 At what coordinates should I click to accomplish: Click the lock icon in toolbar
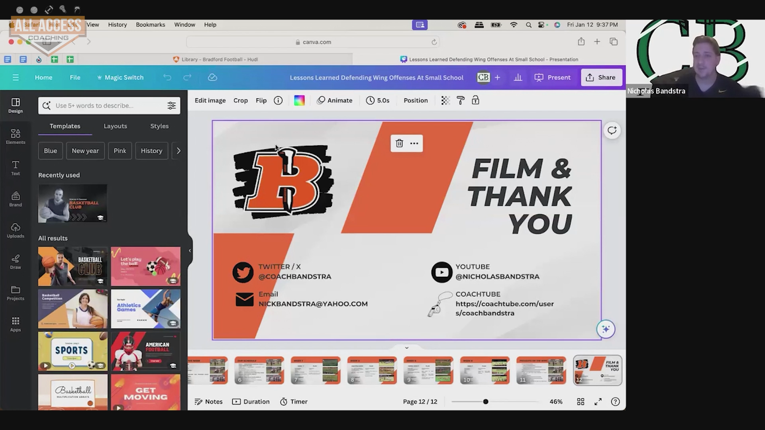[475, 100]
